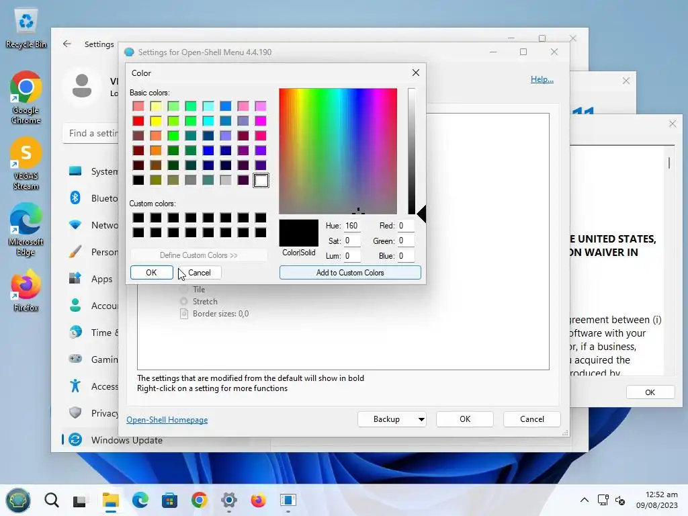
Task: Click the Gaming category icon
Action: pos(75,359)
